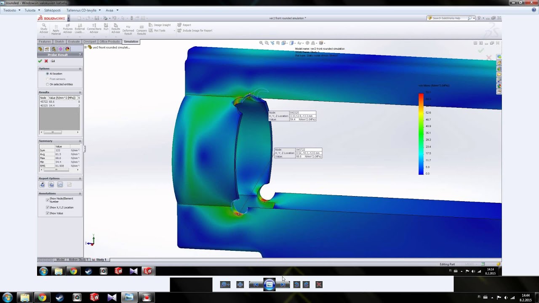Collapse the Annotations section
The height and width of the screenshot is (303, 539).
point(80,194)
